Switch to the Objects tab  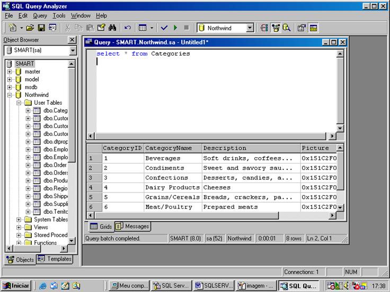coord(20,260)
